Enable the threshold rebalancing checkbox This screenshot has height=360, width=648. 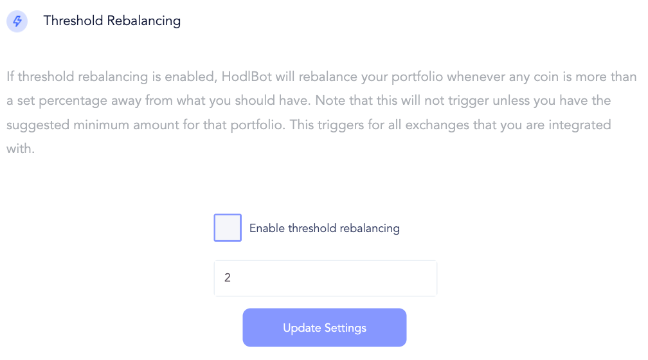(228, 228)
